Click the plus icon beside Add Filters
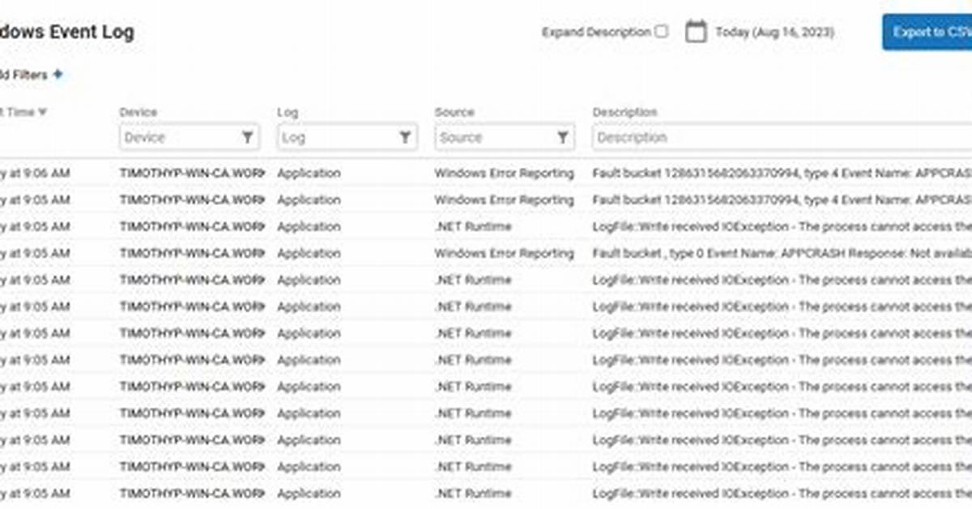This screenshot has height=509, width=972. [x=58, y=74]
